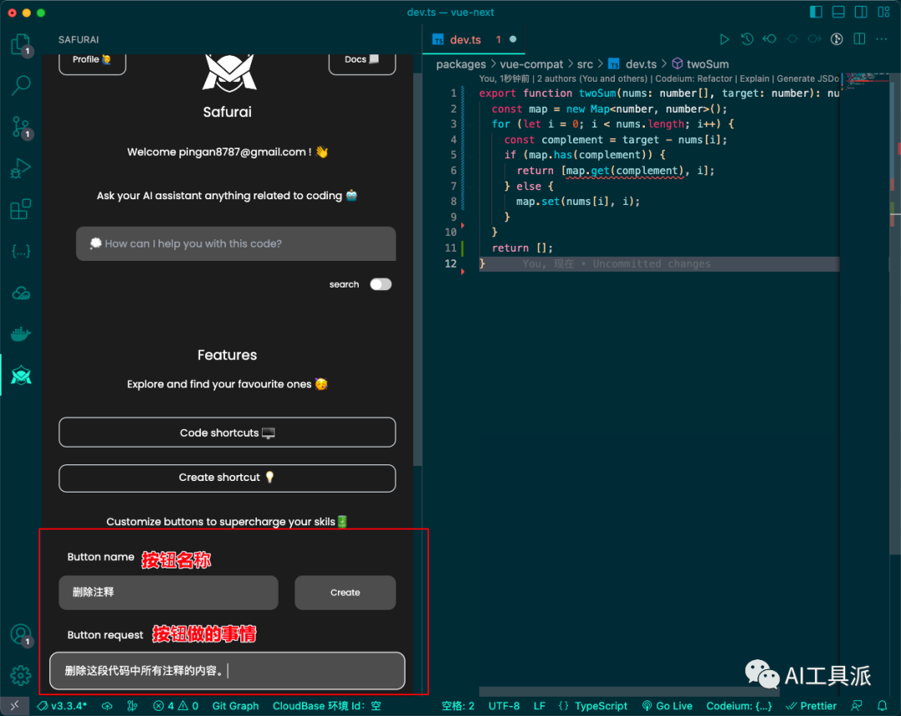Open errors and warnings count indicator

pyautogui.click(x=176, y=706)
